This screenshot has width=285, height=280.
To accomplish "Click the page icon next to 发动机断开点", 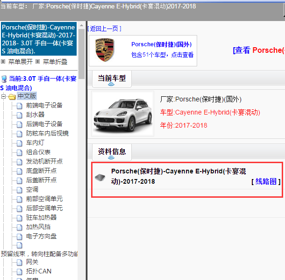I will [x=20, y=162].
